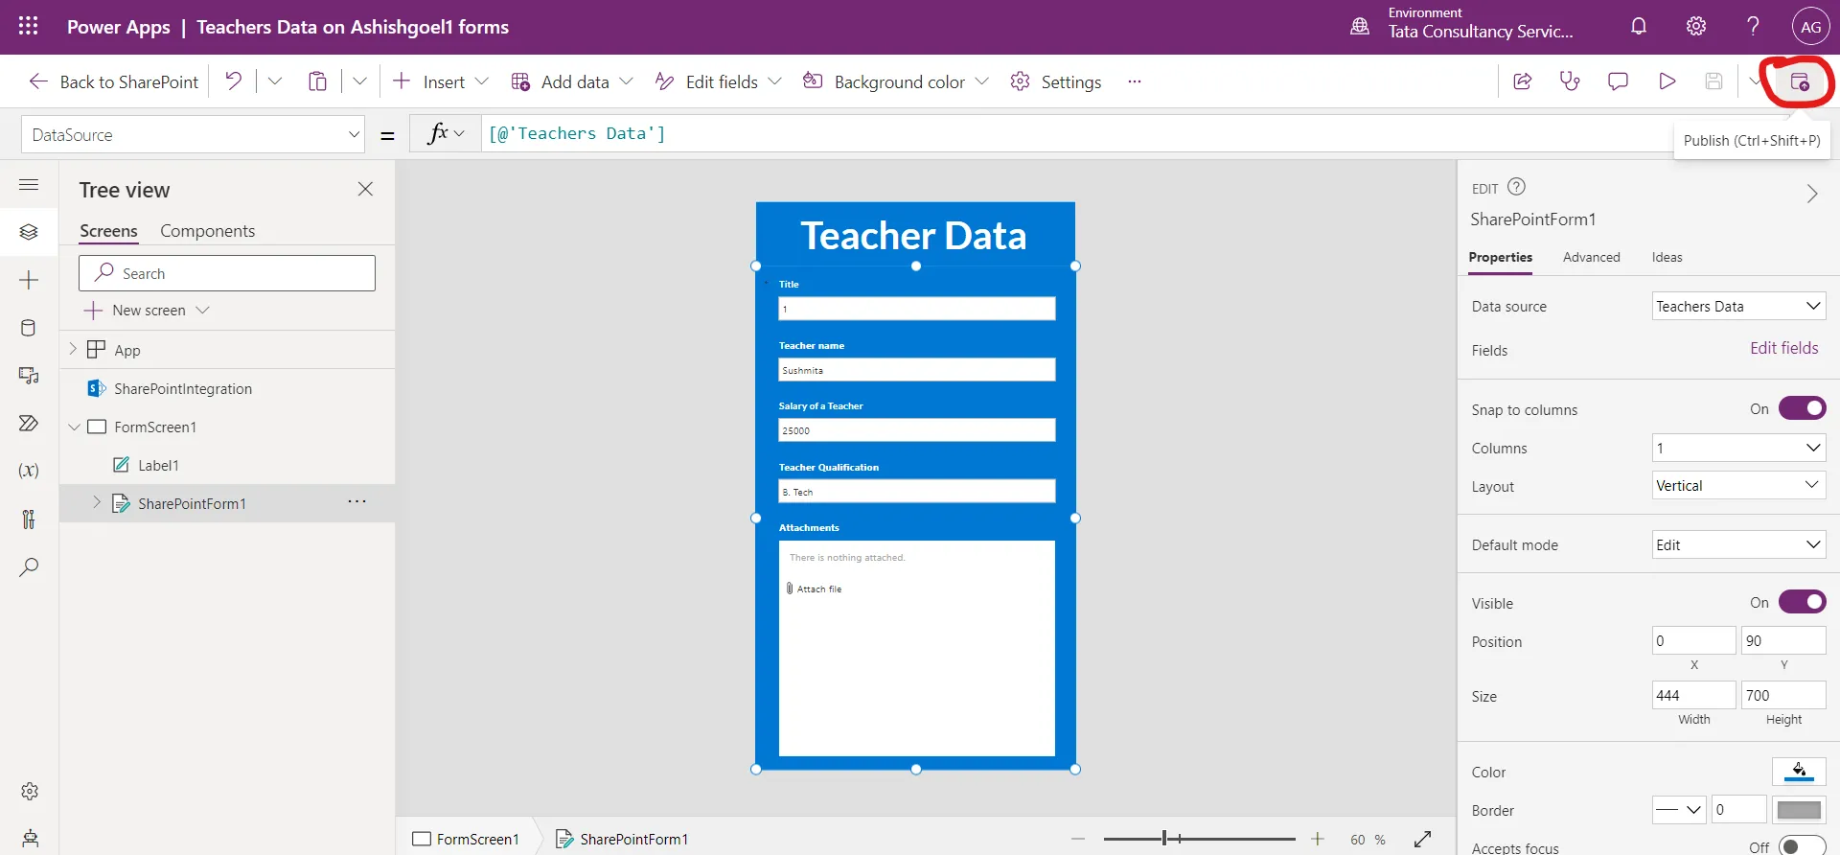
Task: Select the Label1 tree item
Action: click(158, 465)
